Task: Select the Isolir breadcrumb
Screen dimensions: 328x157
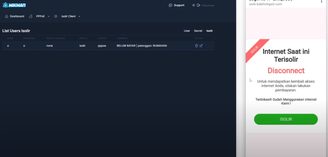Action: pos(209,31)
